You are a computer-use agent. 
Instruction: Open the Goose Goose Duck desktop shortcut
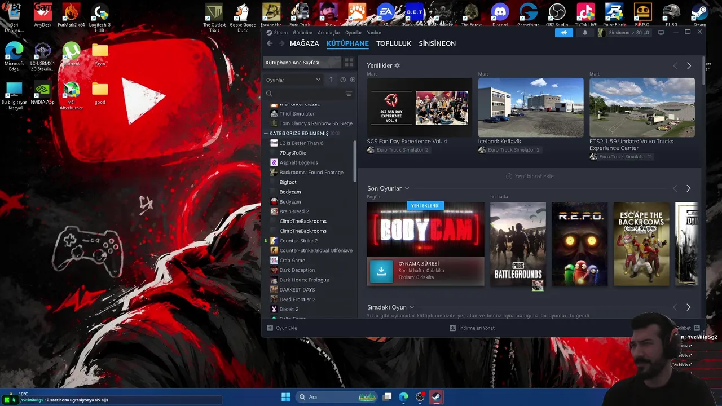(x=243, y=17)
